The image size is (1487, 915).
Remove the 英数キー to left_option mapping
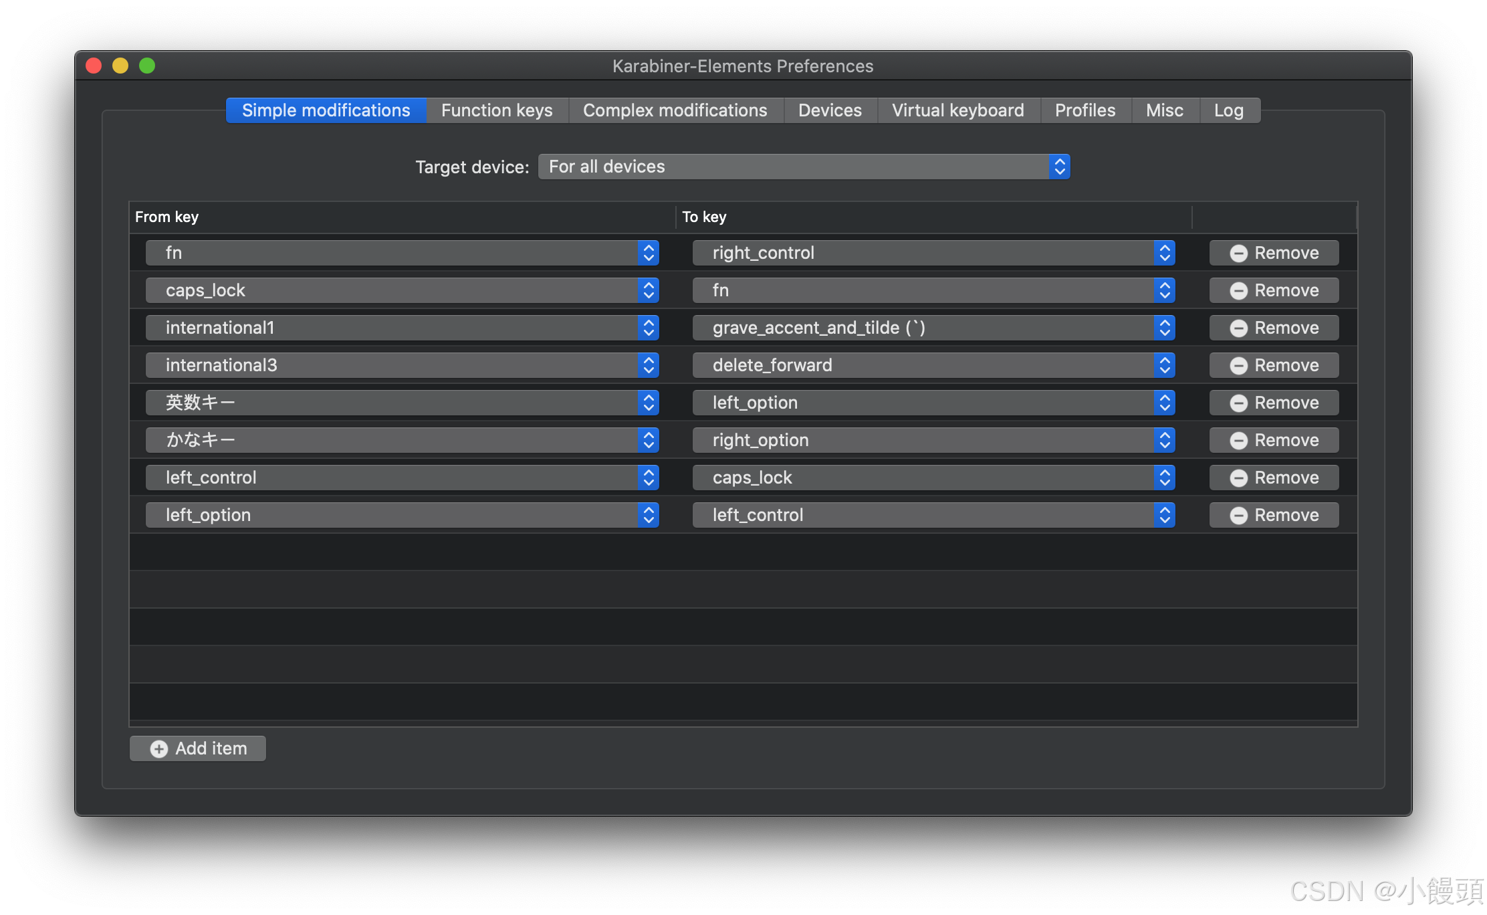pyautogui.click(x=1274, y=403)
